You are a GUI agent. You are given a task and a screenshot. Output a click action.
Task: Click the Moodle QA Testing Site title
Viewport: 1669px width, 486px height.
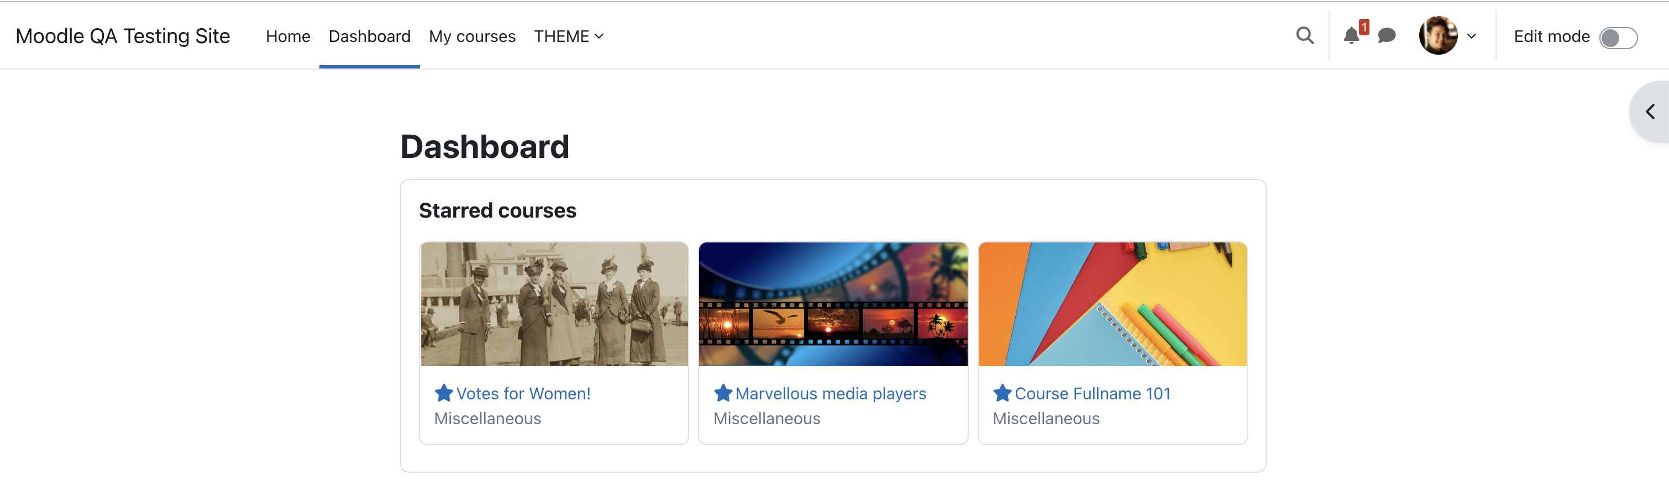pos(123,36)
